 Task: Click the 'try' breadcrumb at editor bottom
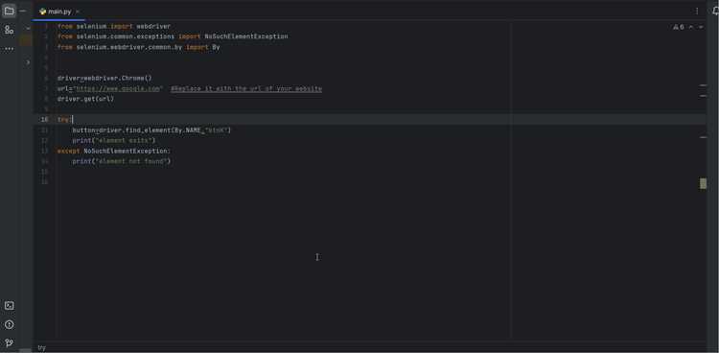pos(42,348)
